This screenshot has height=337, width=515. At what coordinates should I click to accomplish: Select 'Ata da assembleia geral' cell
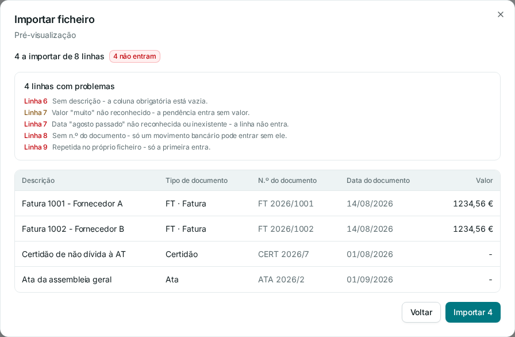tap(67, 279)
